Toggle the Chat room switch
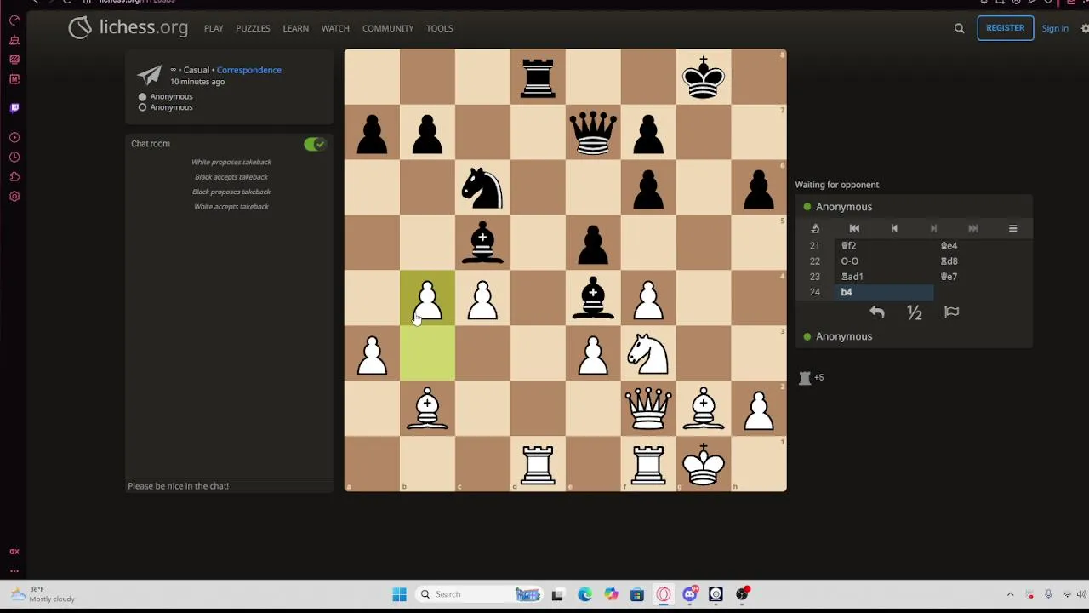1089x613 pixels. [315, 144]
